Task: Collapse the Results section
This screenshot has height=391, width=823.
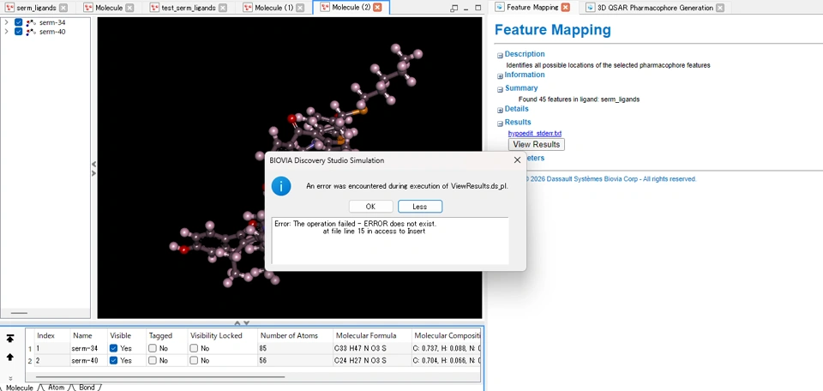Action: click(x=500, y=123)
